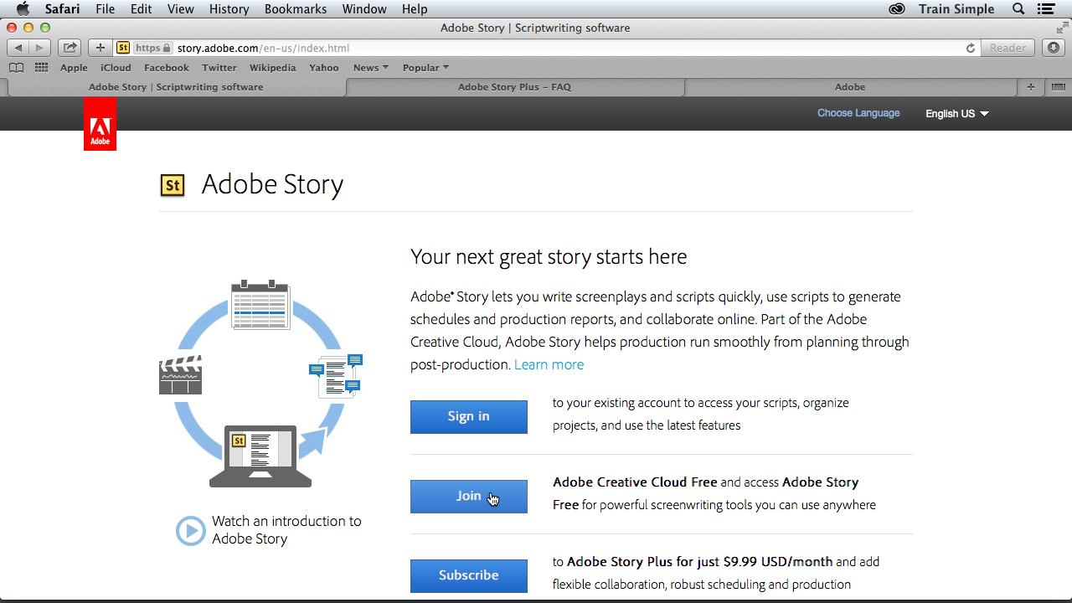Click the Choose Language link

point(858,113)
